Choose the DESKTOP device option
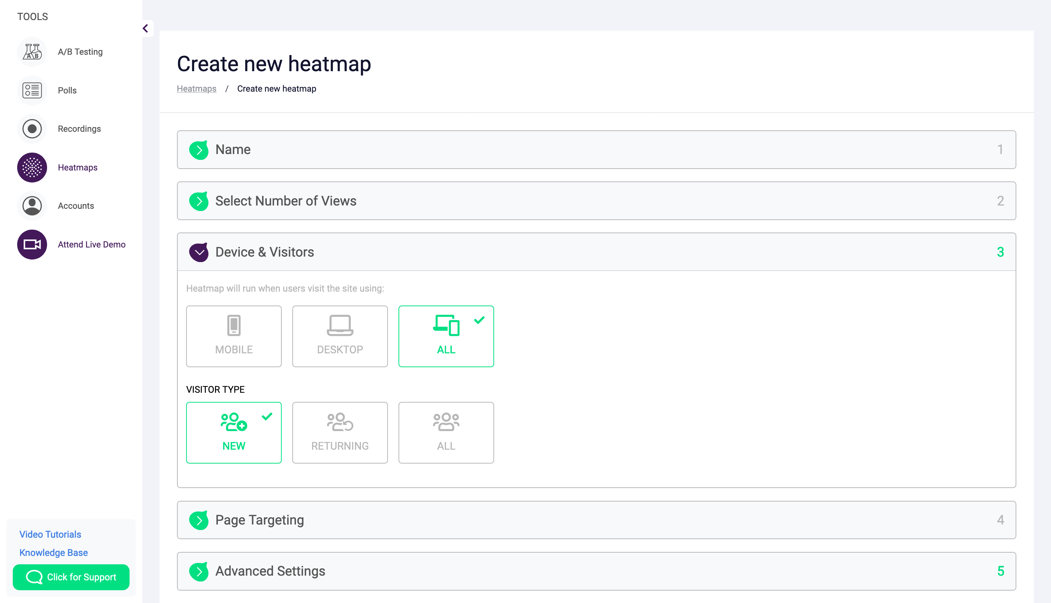The width and height of the screenshot is (1051, 603). click(339, 336)
